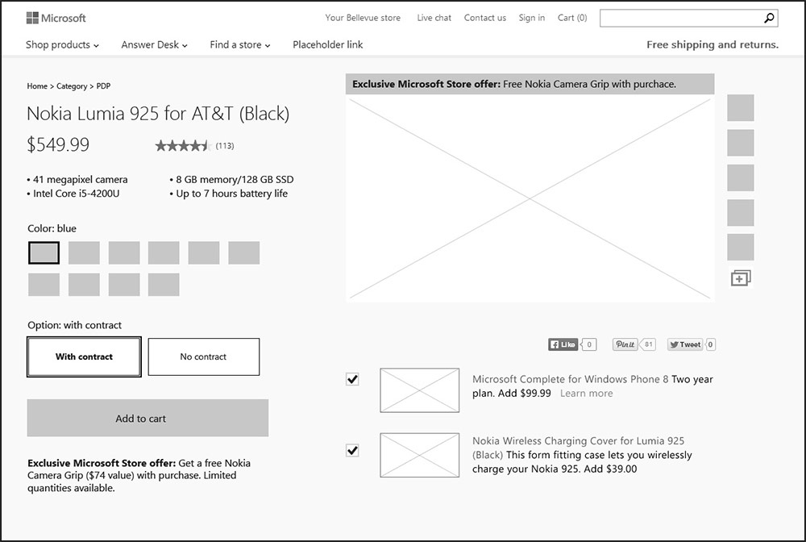Select the third image thumbnail beside main image
Screen dimensions: 806x542
[x=741, y=177]
